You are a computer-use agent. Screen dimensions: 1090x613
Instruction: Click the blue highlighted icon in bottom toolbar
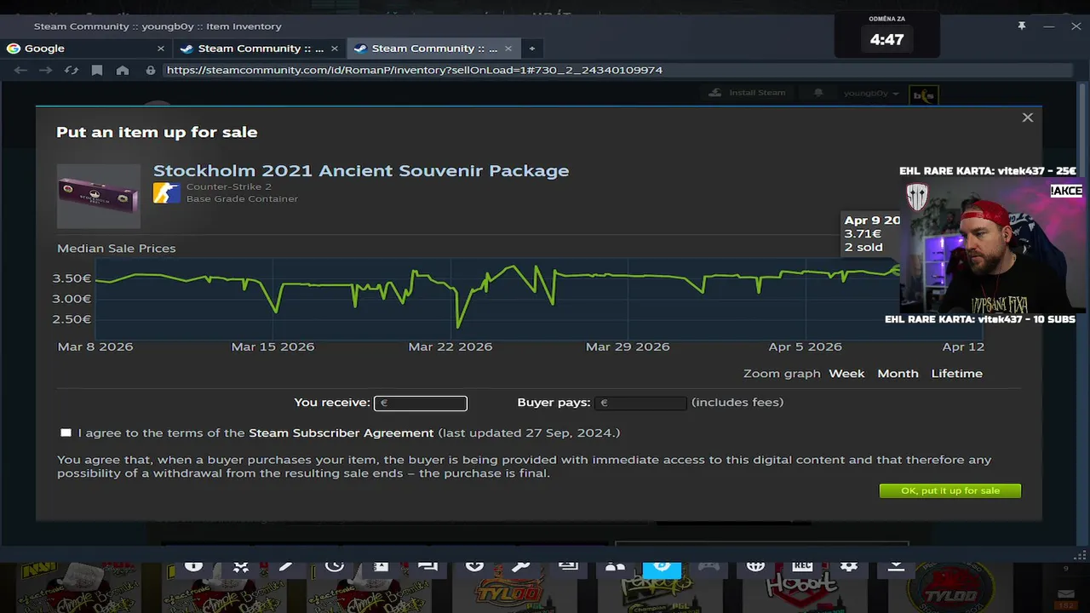coord(662,566)
